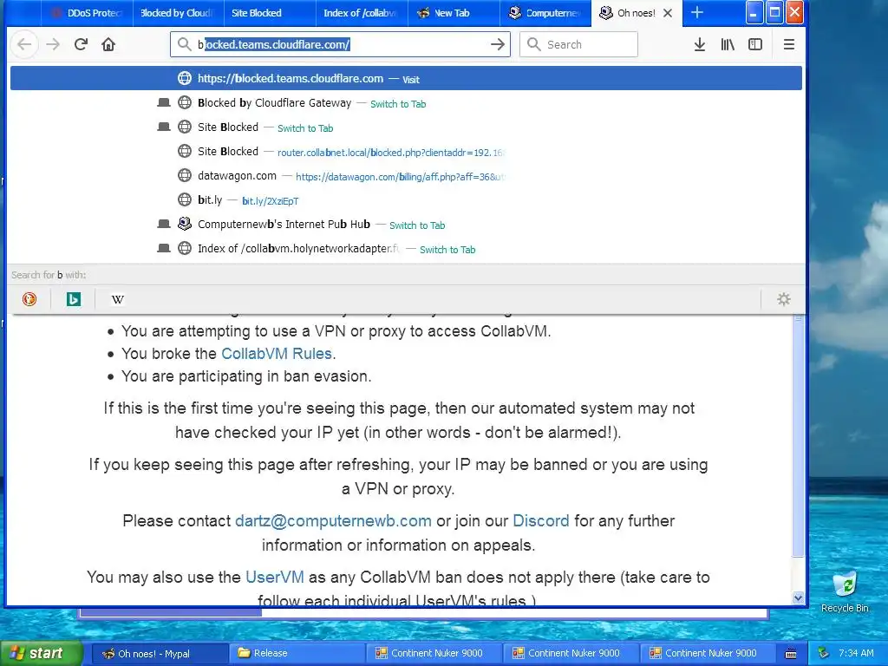
Task: Open the hamburger application menu
Action: pyautogui.click(x=789, y=44)
